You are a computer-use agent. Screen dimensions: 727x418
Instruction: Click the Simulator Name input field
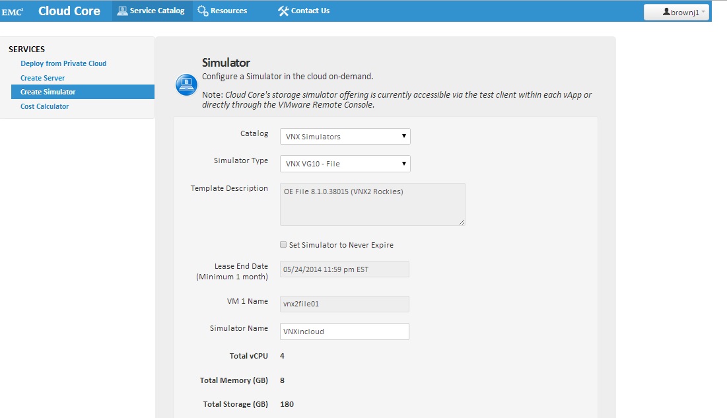(x=345, y=331)
